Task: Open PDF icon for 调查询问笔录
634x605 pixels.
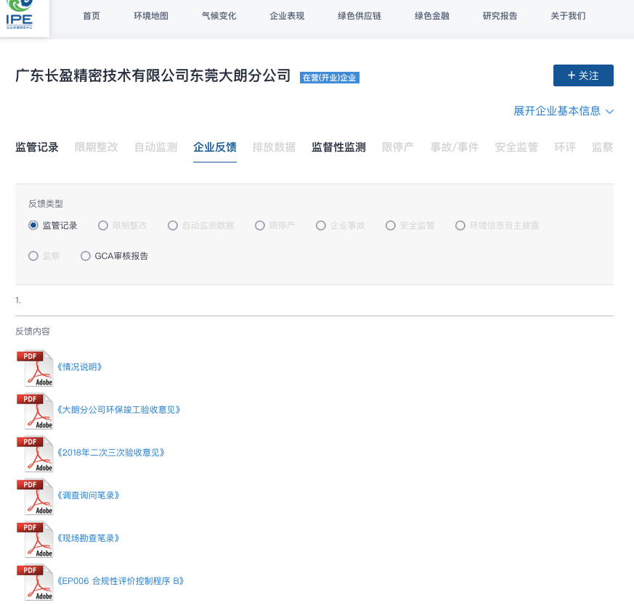Action: [35, 496]
